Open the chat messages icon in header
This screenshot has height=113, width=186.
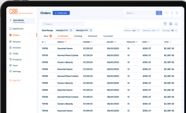tap(167, 13)
